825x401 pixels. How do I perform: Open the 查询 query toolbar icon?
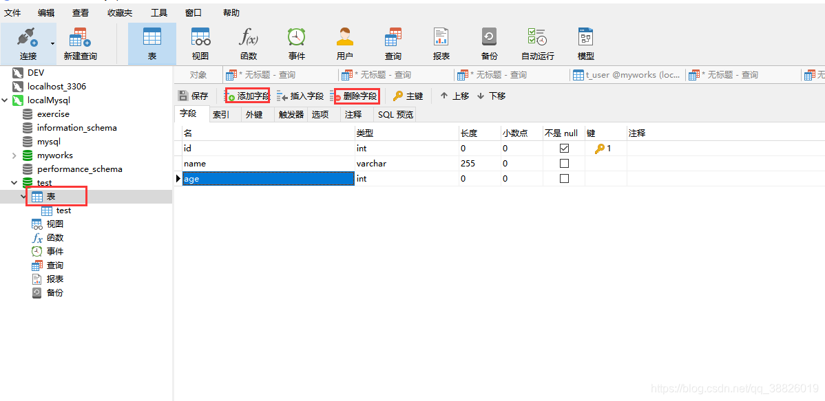(393, 43)
